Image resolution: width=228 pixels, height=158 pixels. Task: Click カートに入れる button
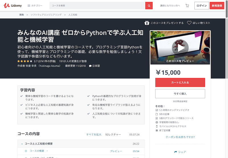point(180,83)
